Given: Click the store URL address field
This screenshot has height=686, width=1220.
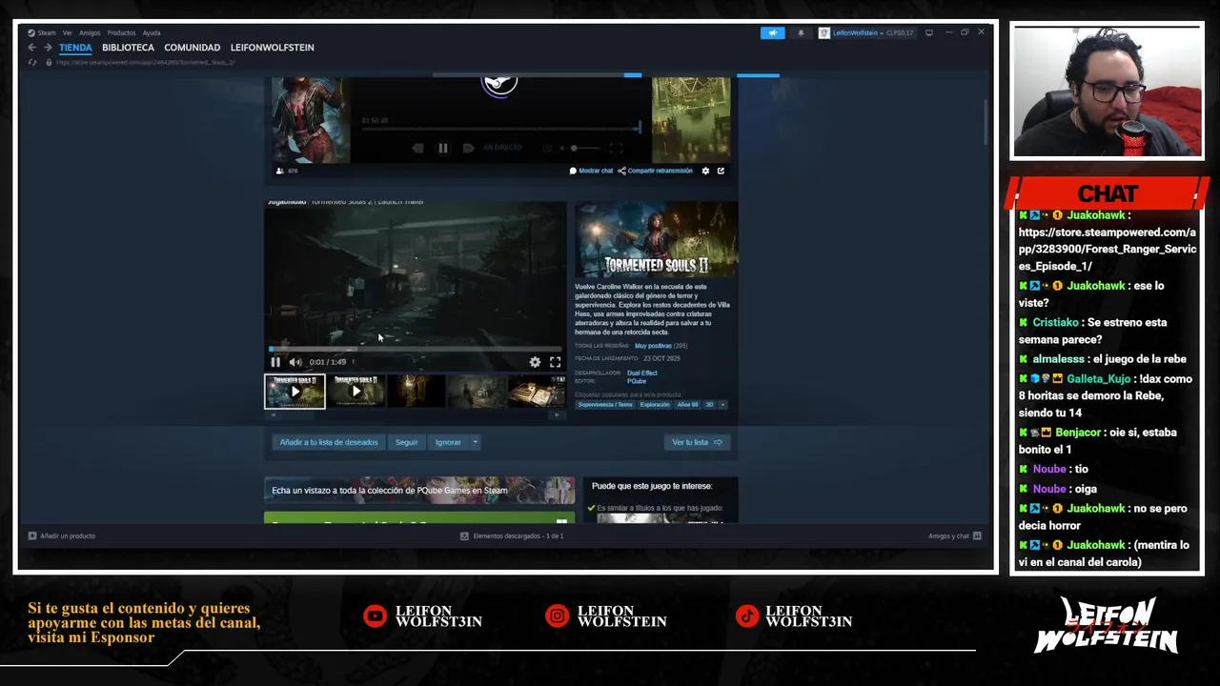Looking at the screenshot, I should [x=145, y=63].
